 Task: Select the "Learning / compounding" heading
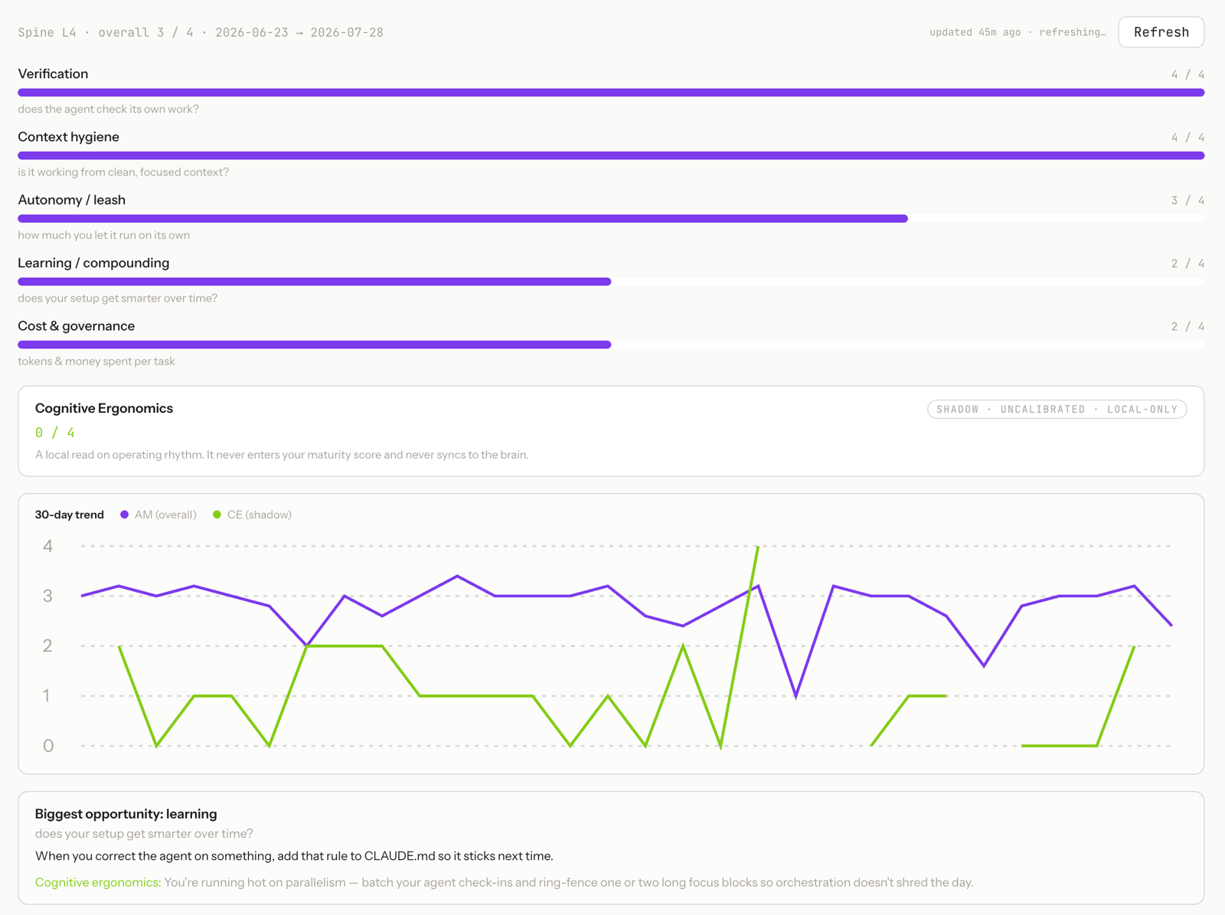coord(93,263)
